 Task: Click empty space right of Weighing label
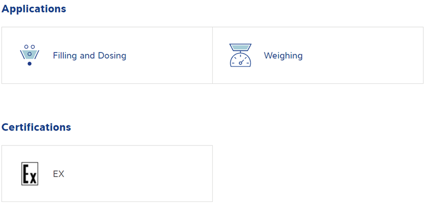click(363, 55)
